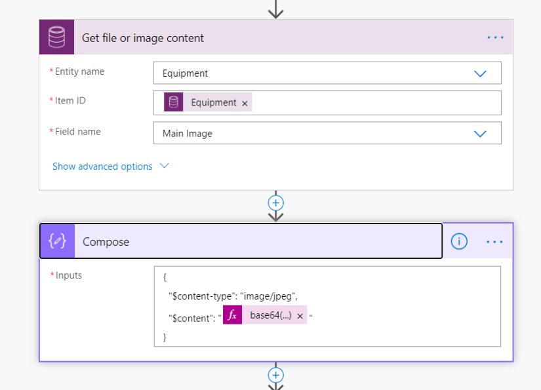This screenshot has height=390, width=541.
Task: Open the Entity name dropdown
Action: tap(479, 73)
